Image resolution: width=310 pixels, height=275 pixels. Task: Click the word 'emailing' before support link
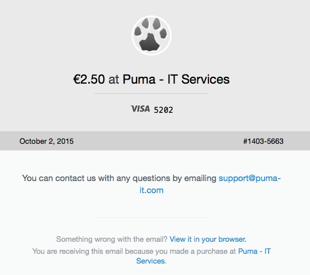pos(200,179)
